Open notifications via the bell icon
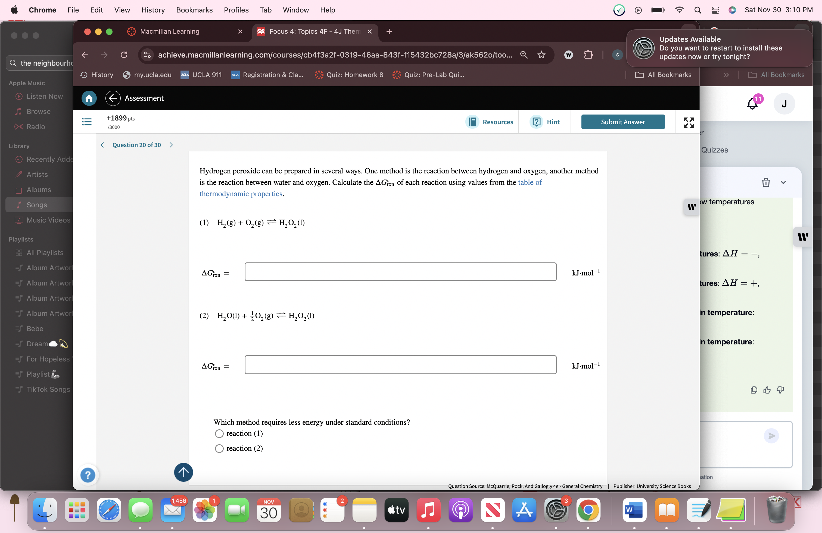This screenshot has width=822, height=533. [x=752, y=104]
